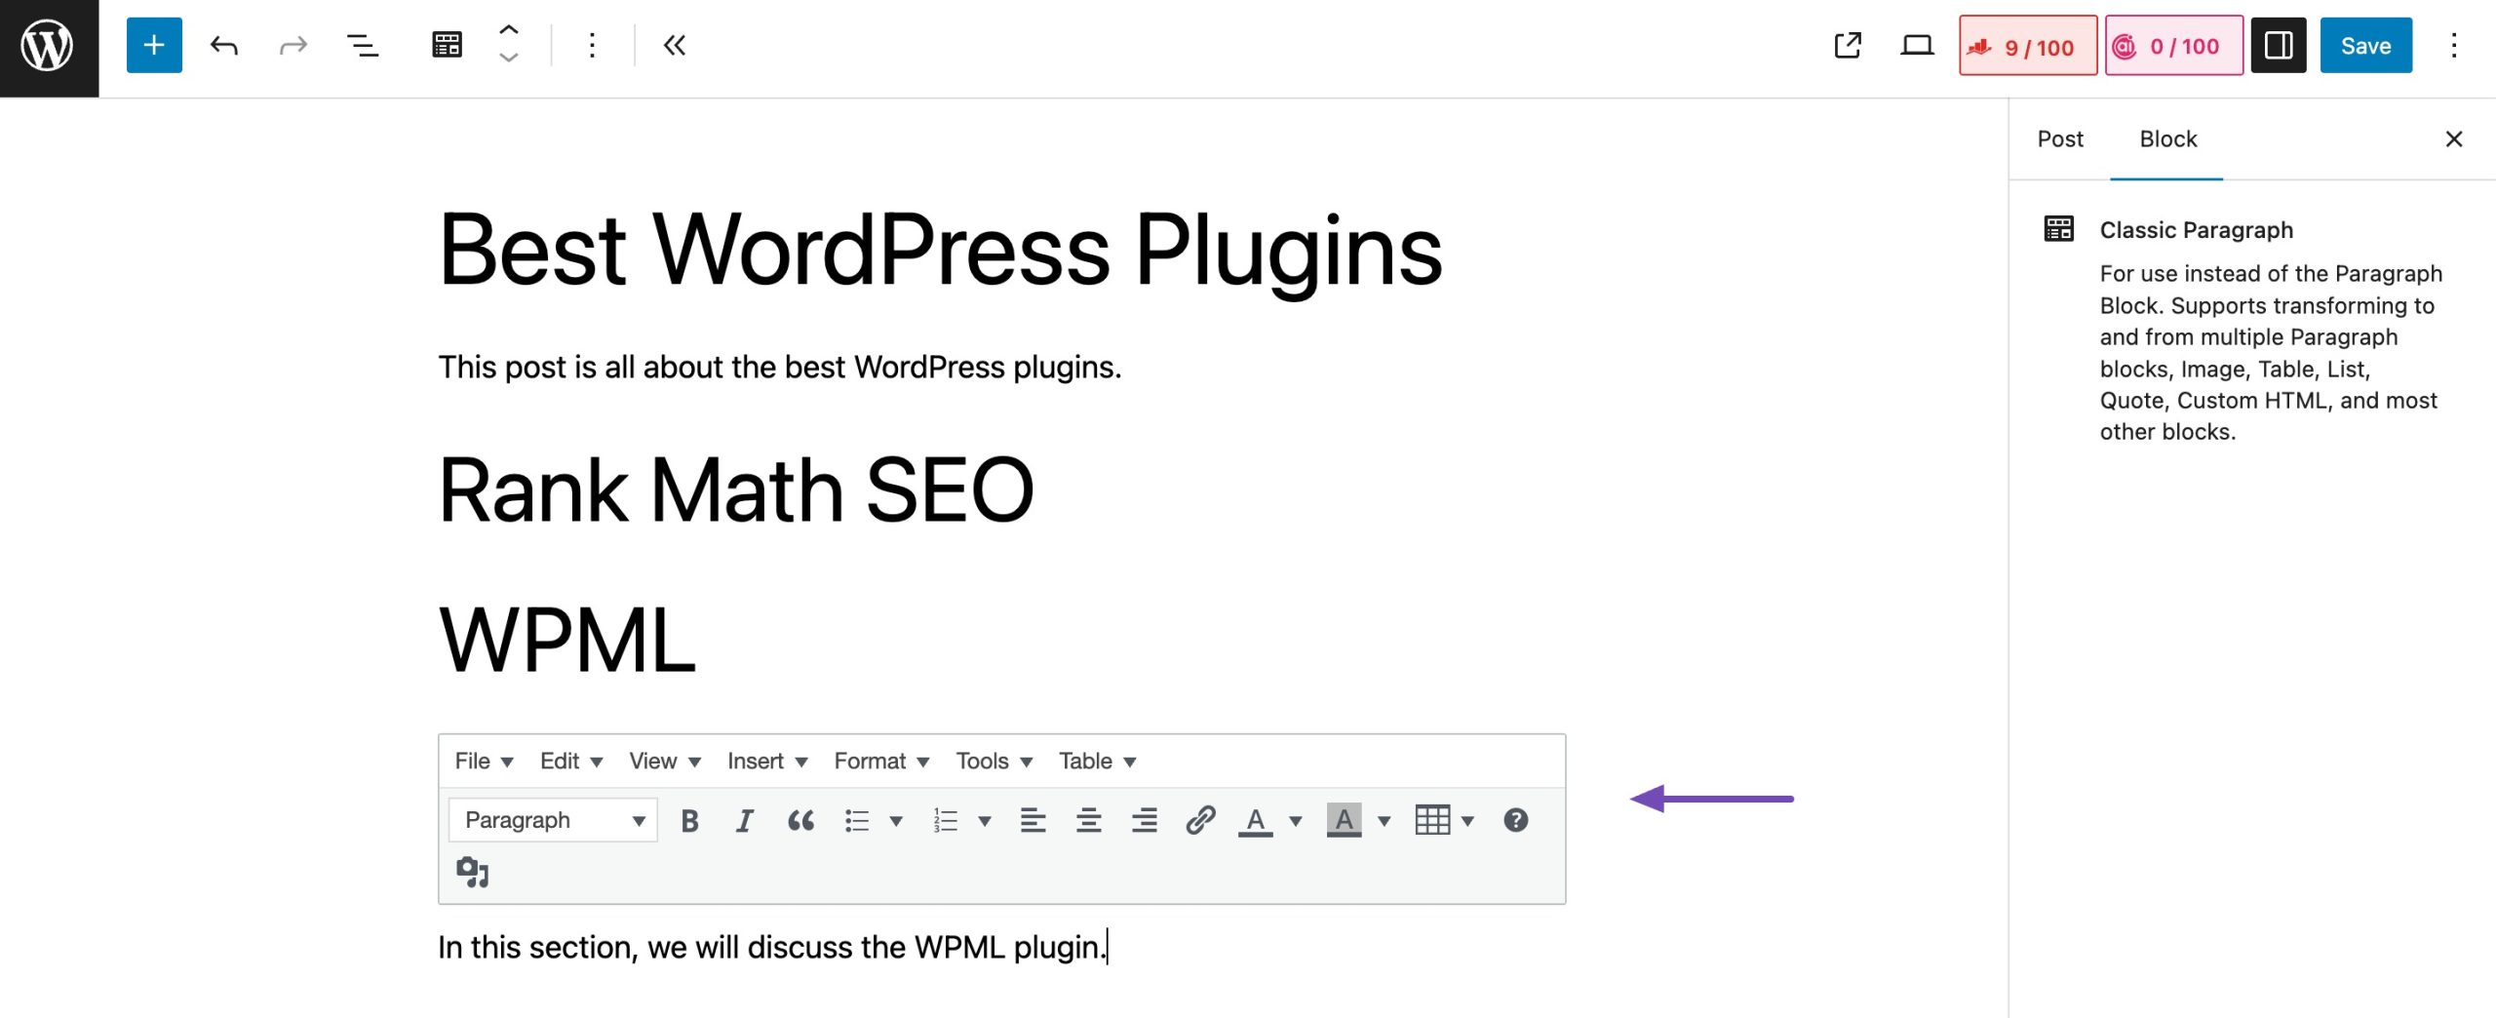
Task: Move the block down
Action: 509,59
